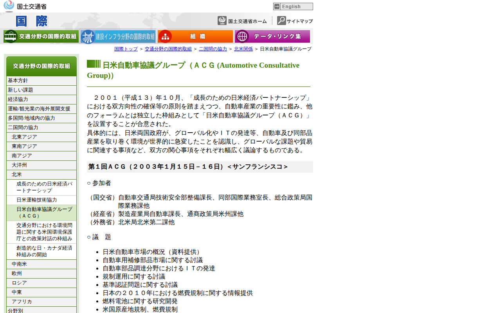Open 基本方針 in the sidebar
Image resolution: width=501 pixels, height=313 pixels.
41,81
